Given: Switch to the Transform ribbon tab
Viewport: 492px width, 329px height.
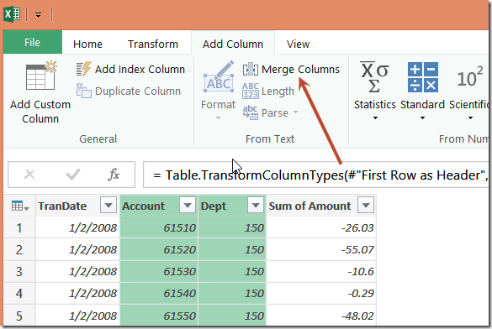Looking at the screenshot, I should [153, 44].
